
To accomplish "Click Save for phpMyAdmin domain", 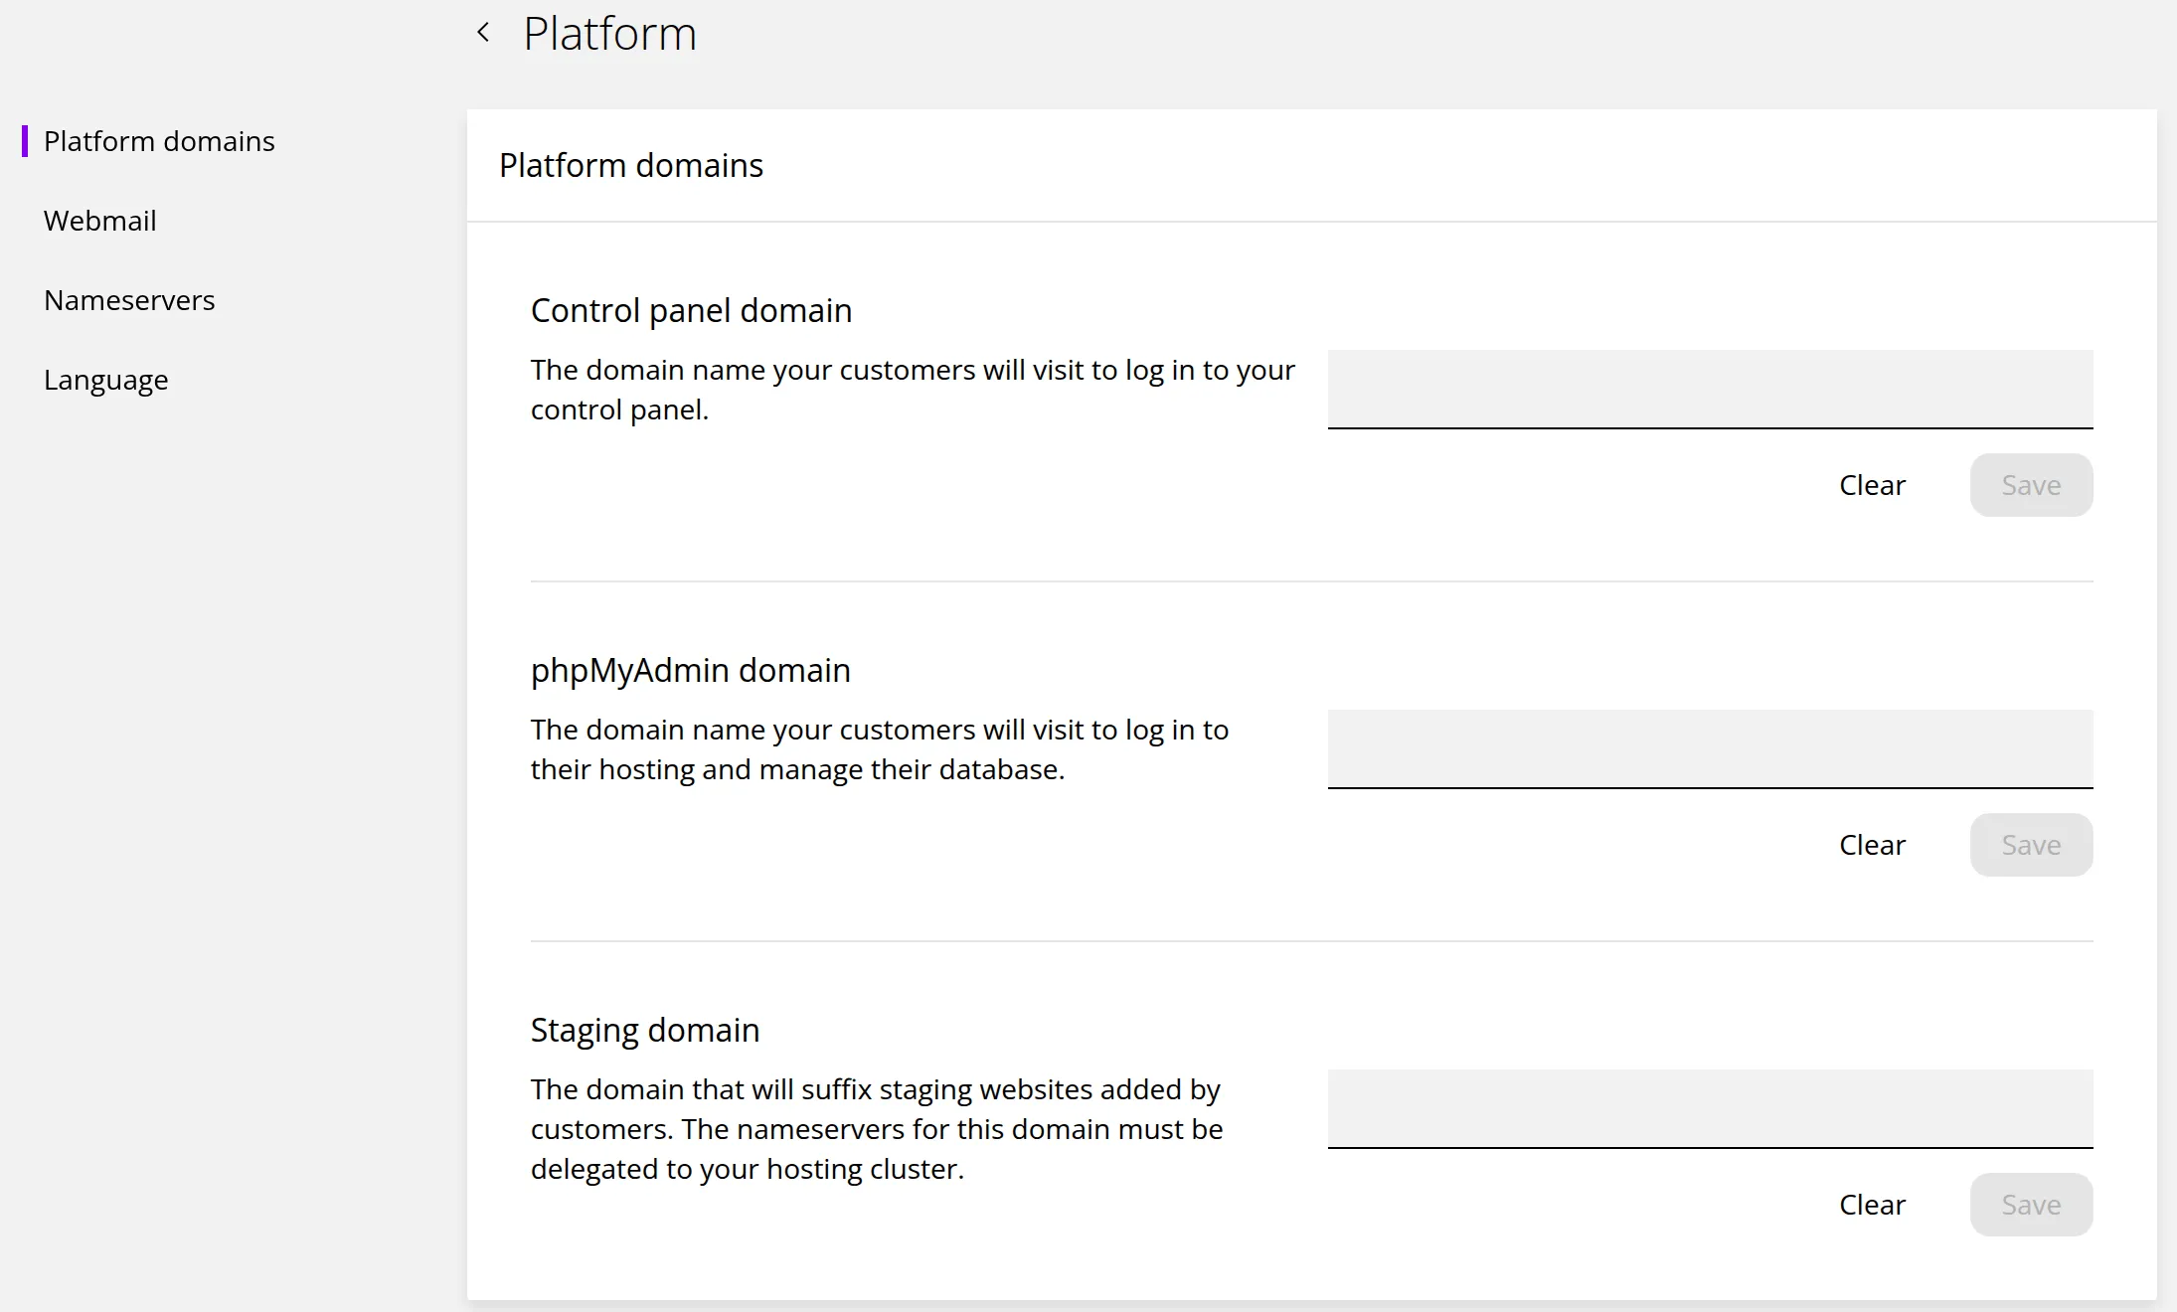I will (x=2031, y=845).
